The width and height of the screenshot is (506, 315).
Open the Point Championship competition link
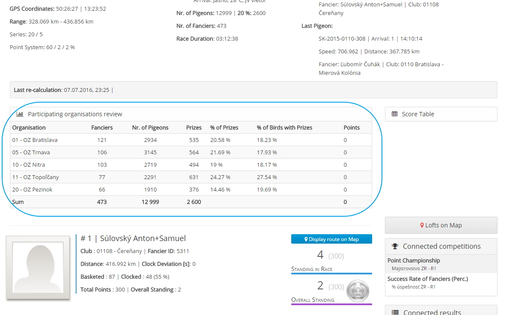coord(414,260)
